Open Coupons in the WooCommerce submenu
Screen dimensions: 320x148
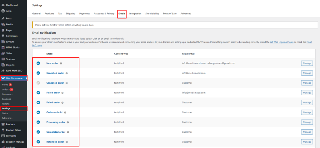tap(6, 99)
